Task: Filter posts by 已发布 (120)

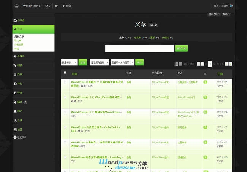Action: click(x=141, y=38)
